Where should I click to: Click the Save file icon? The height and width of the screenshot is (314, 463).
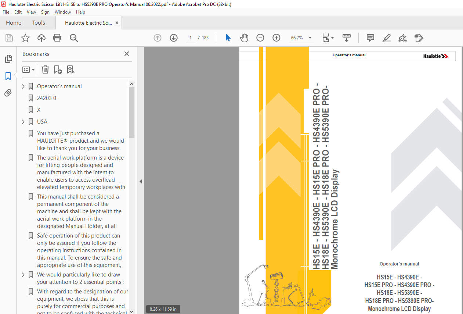(9, 38)
